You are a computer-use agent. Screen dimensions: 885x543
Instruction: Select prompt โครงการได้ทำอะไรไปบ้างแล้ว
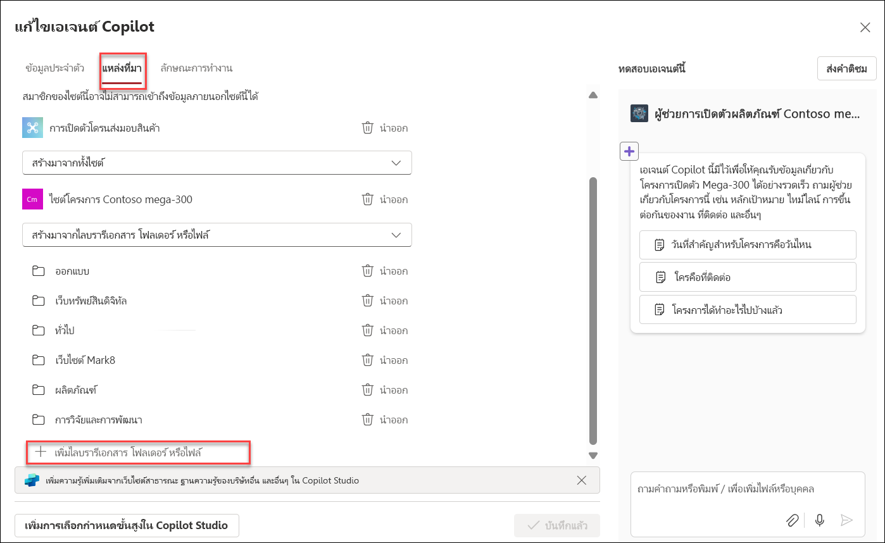(748, 309)
